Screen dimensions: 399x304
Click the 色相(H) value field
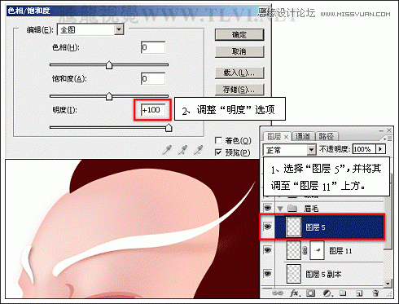point(153,47)
